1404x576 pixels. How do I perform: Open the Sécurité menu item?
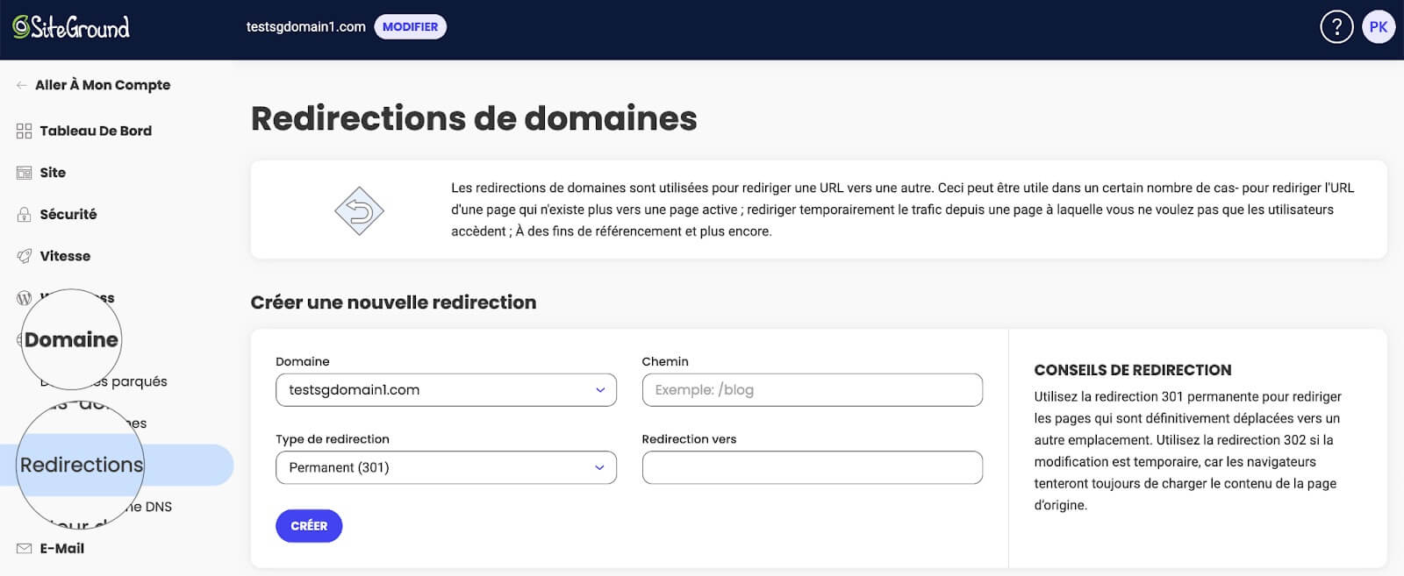(x=68, y=214)
